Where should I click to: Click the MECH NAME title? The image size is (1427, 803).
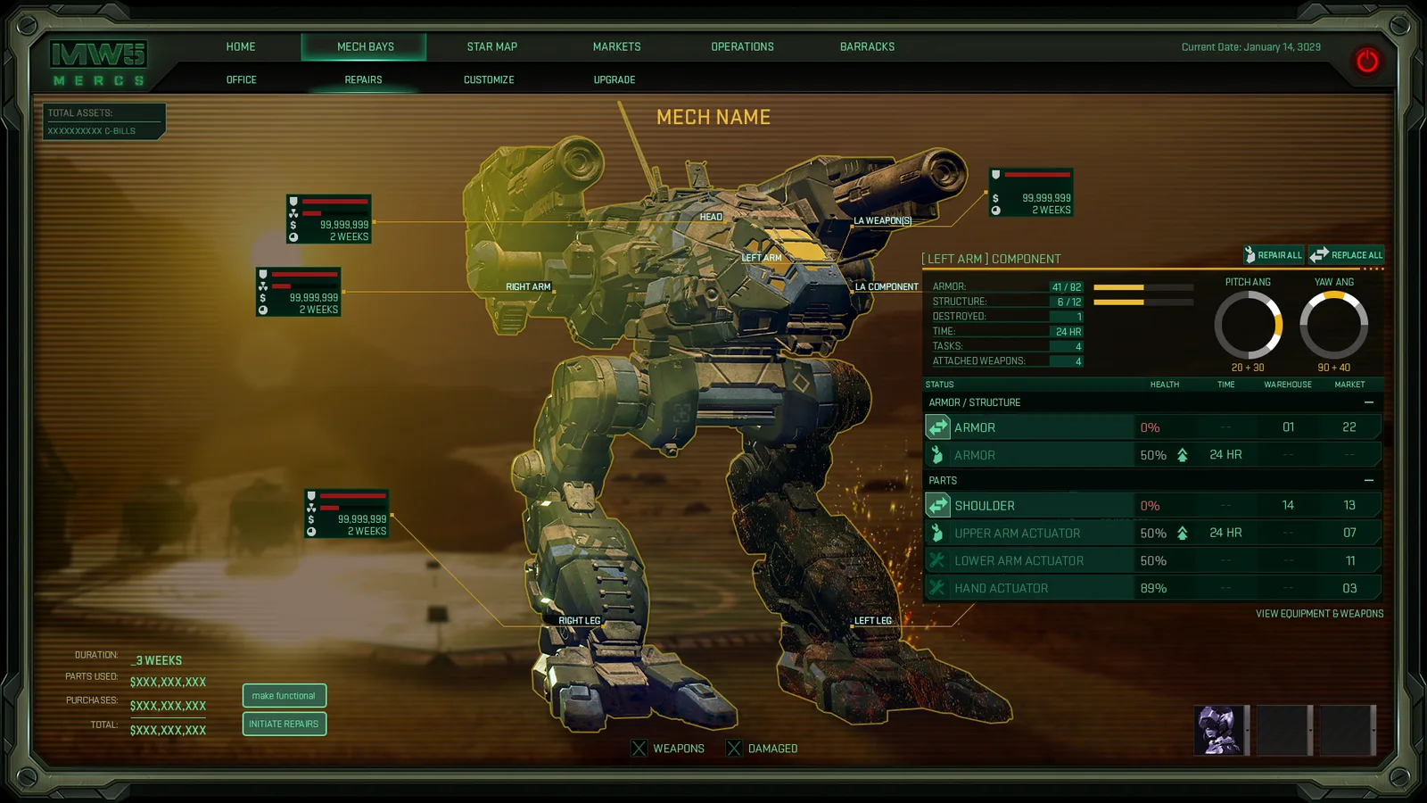point(713,117)
